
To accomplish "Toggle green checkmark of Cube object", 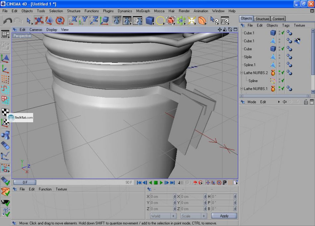I will tap(283, 49).
